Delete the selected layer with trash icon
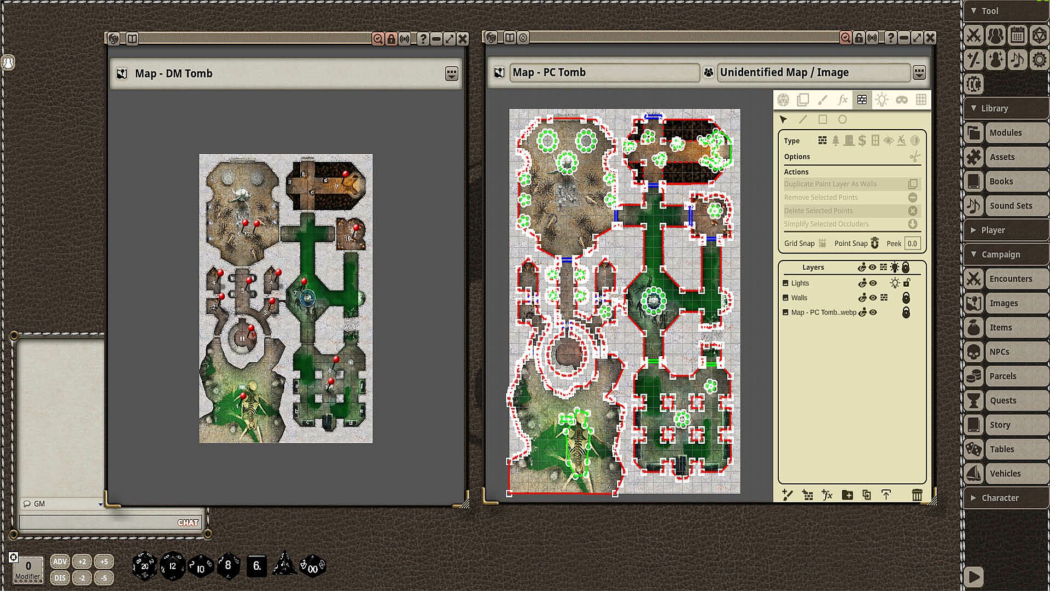Image resolution: width=1050 pixels, height=591 pixels. coord(917,495)
